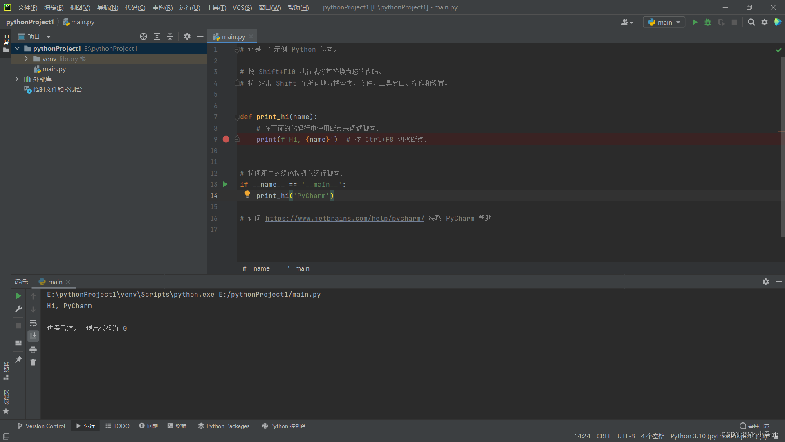Click the run arrow beside line 13
The height and width of the screenshot is (442, 785).
225,184
